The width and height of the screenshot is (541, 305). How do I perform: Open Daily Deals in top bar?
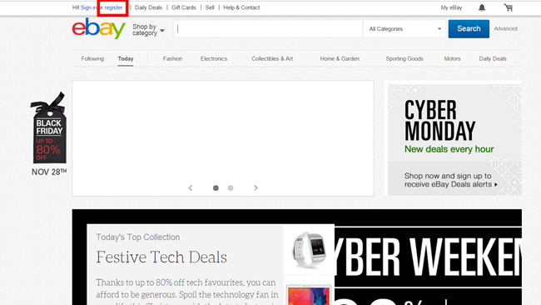click(148, 7)
